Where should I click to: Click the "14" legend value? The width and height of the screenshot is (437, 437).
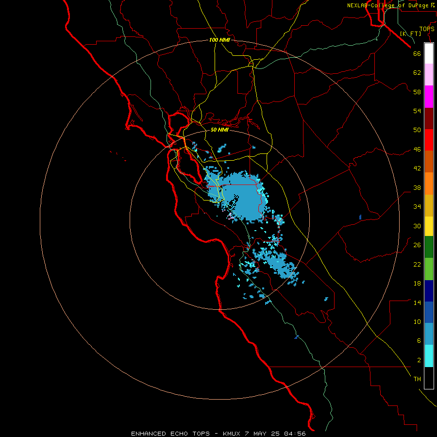[x=417, y=303]
